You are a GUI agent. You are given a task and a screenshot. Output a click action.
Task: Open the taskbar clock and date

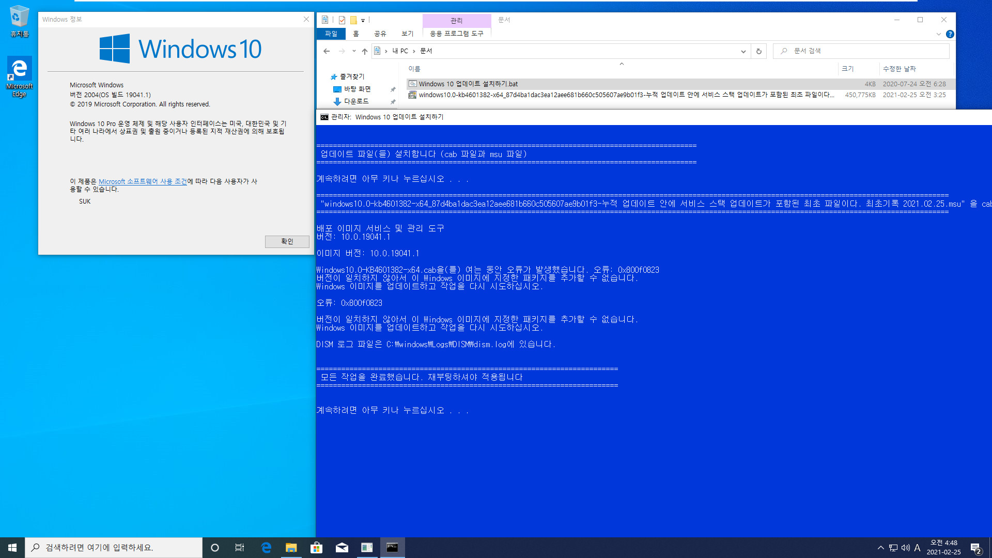(943, 548)
